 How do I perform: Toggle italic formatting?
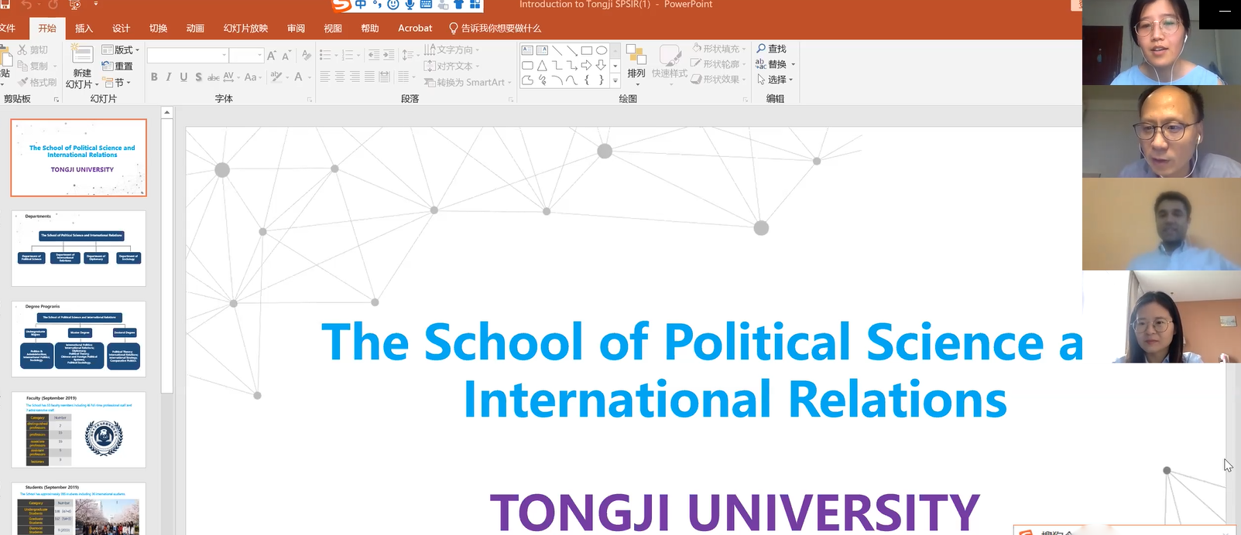pos(169,77)
